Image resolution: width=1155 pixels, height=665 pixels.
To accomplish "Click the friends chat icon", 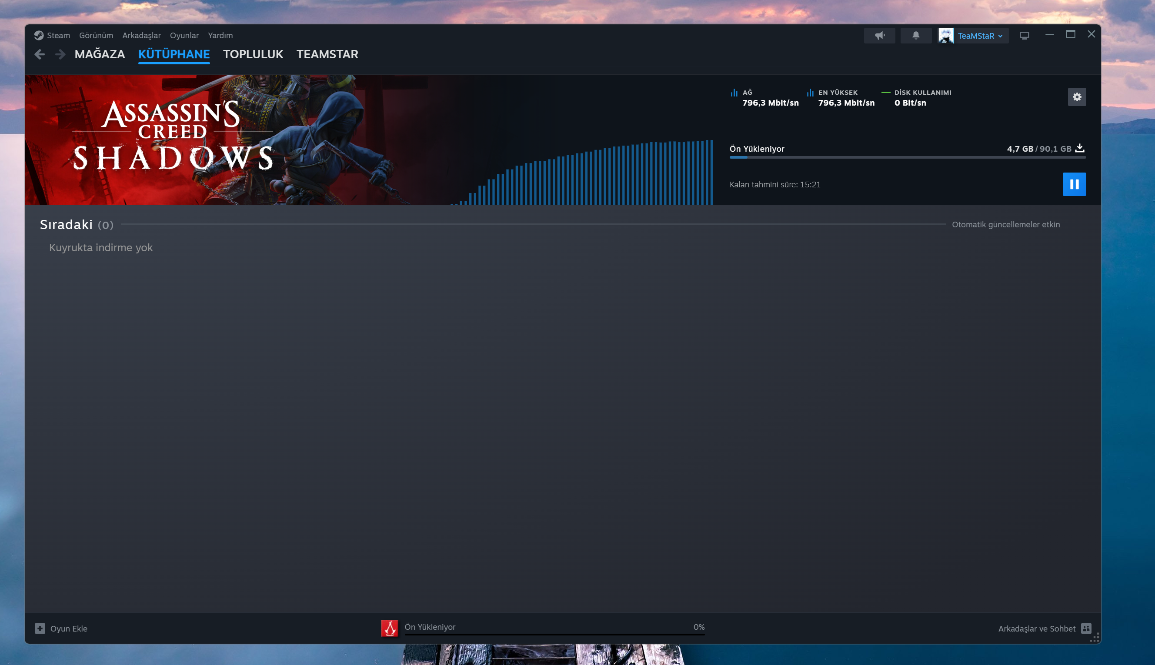I will coord(1086,628).
